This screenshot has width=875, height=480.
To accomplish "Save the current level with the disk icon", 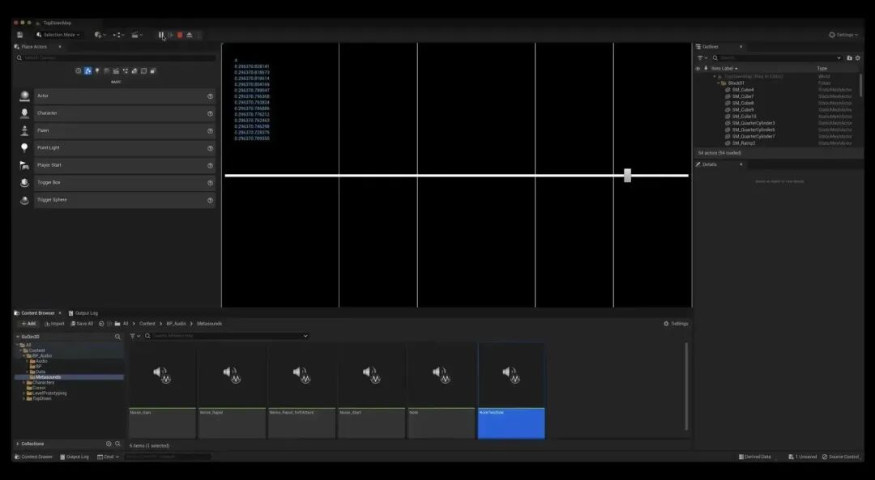I will [19, 35].
